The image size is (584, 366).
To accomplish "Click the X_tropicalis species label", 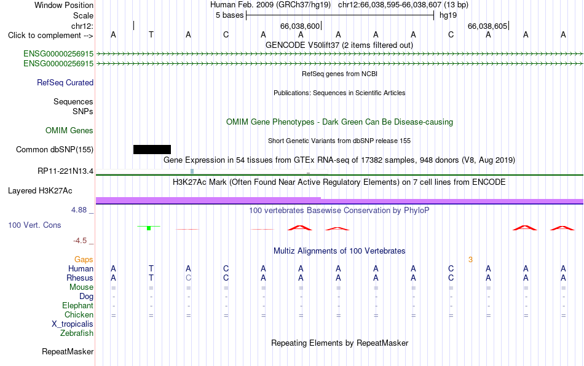I will [73, 324].
